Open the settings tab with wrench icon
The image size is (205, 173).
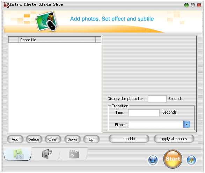tap(74, 154)
